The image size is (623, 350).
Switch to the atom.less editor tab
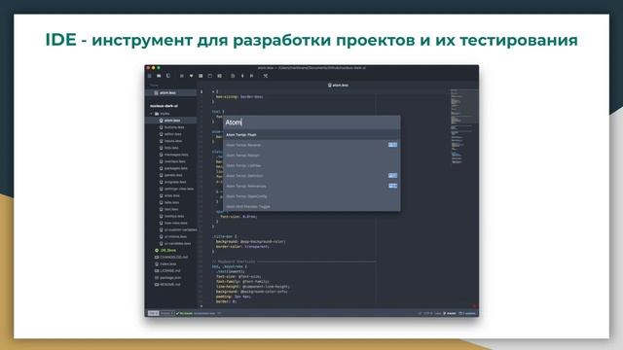point(338,85)
